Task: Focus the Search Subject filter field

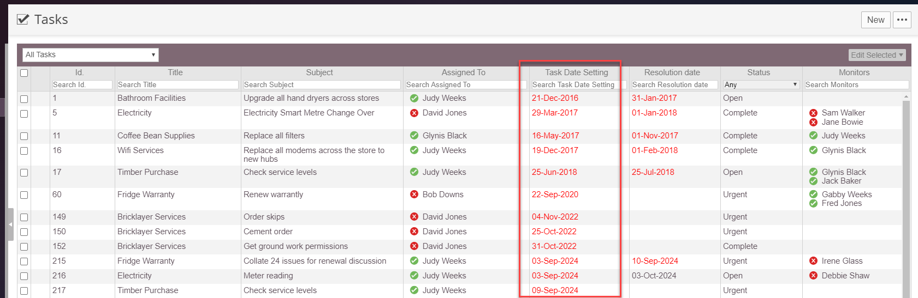Action: point(322,84)
